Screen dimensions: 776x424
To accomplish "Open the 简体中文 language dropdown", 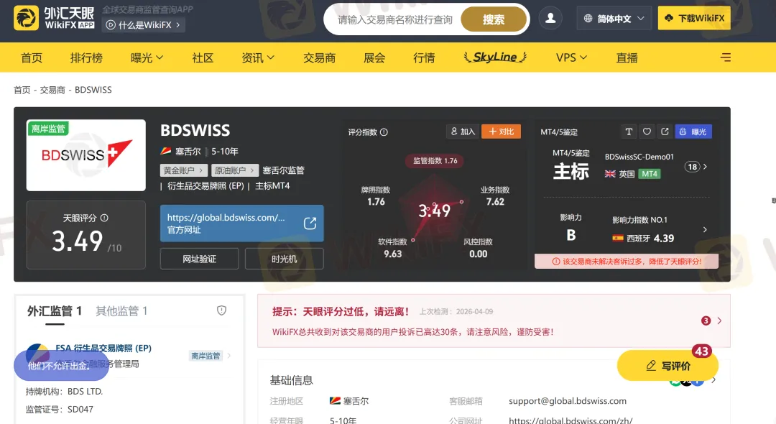I will [x=614, y=19].
